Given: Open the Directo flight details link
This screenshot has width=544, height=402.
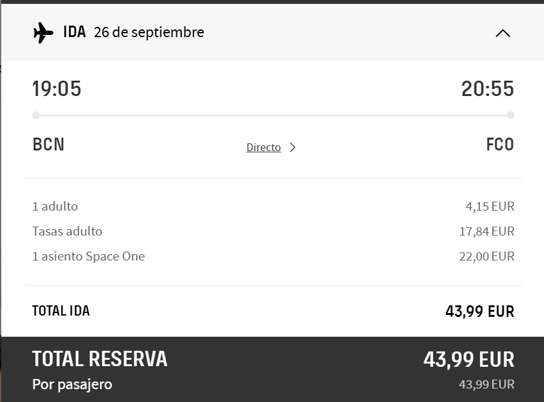Looking at the screenshot, I should point(263,147).
